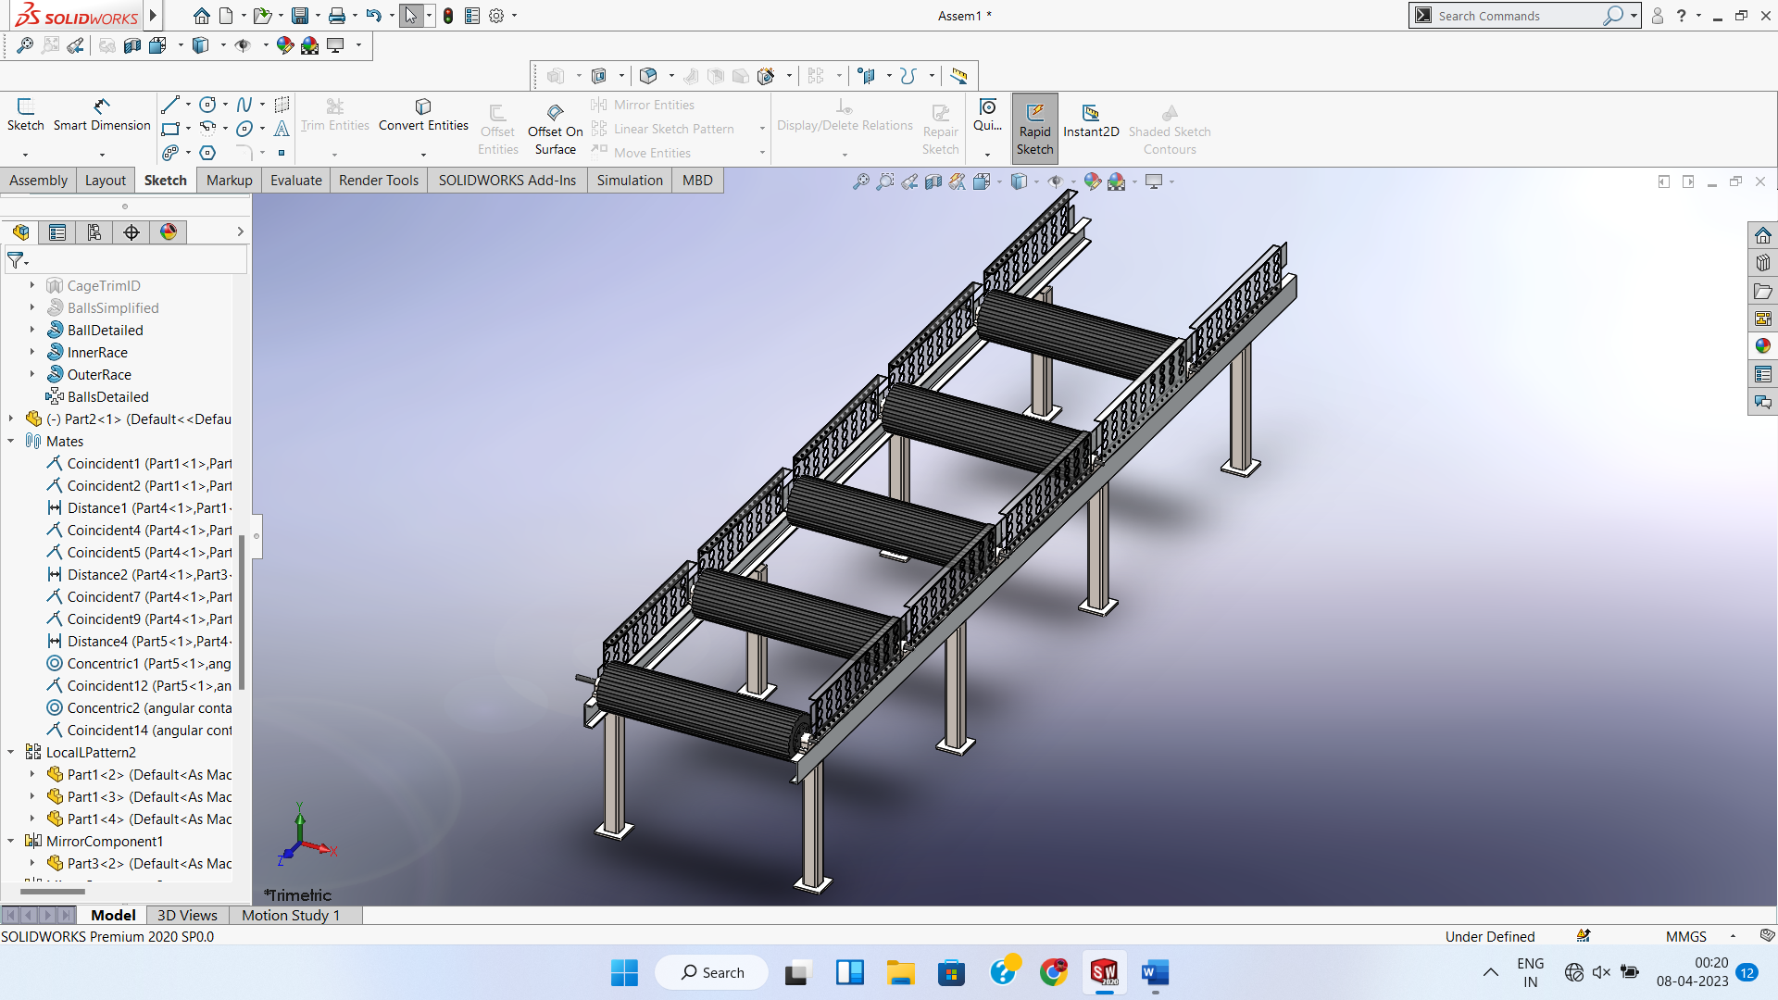Open the Render Tools tab
Image resolution: width=1778 pixels, height=1000 pixels.
click(x=379, y=180)
